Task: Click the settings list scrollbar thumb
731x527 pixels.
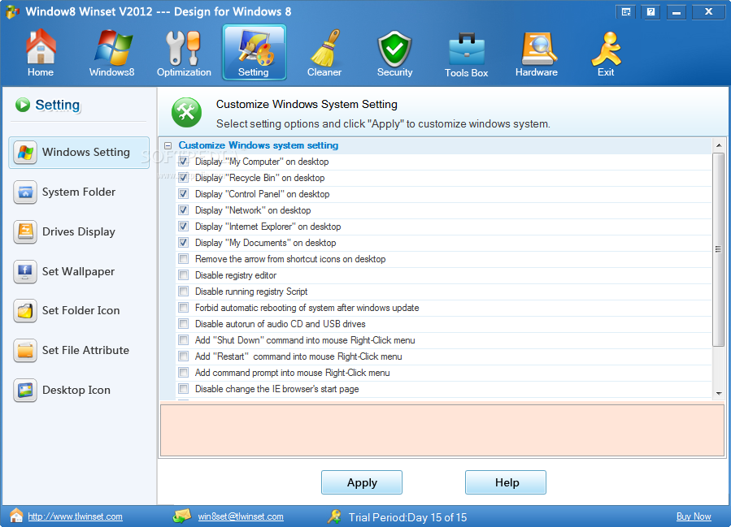Action: pos(719,249)
